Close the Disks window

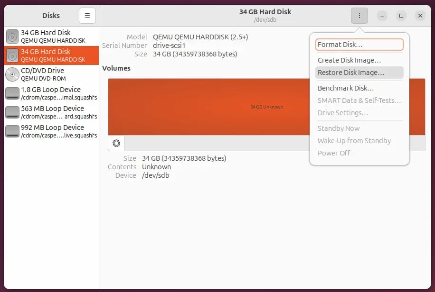(x=420, y=16)
